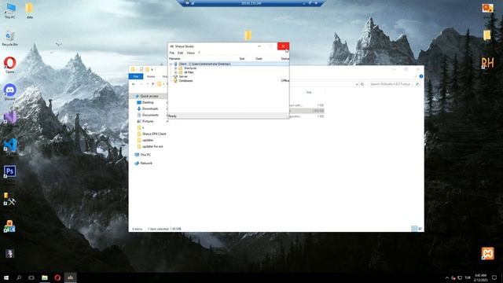
Task: Switch to the Home tab in File Explorer
Action: coord(151,76)
